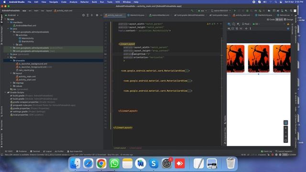The height and width of the screenshot is (172, 306).
Task: Click the Make Project hammer icon
Action: coord(192,11)
